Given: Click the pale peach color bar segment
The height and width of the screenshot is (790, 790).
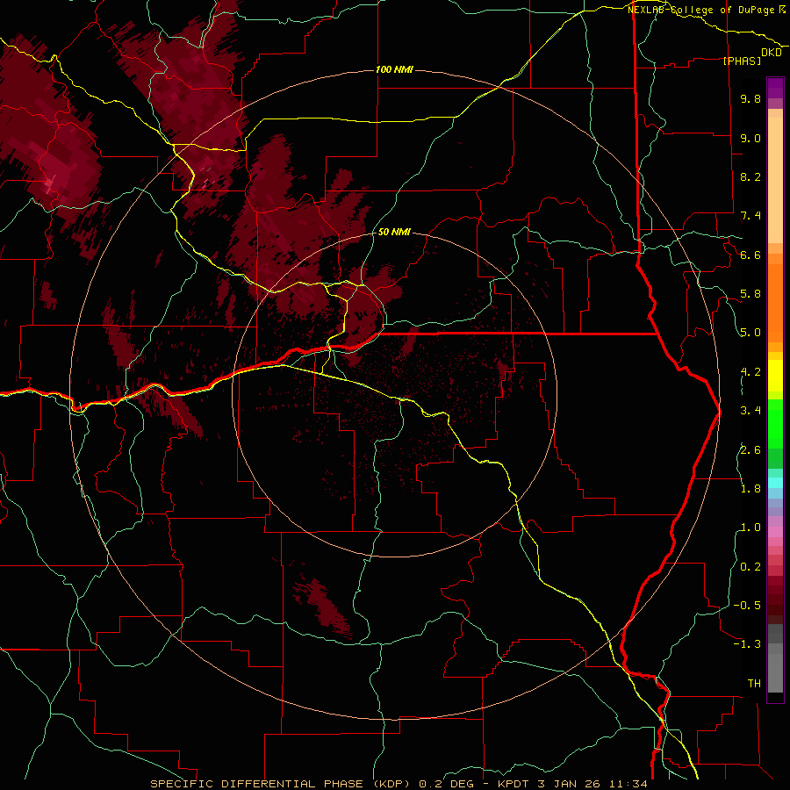Looking at the screenshot, I should (x=775, y=180).
